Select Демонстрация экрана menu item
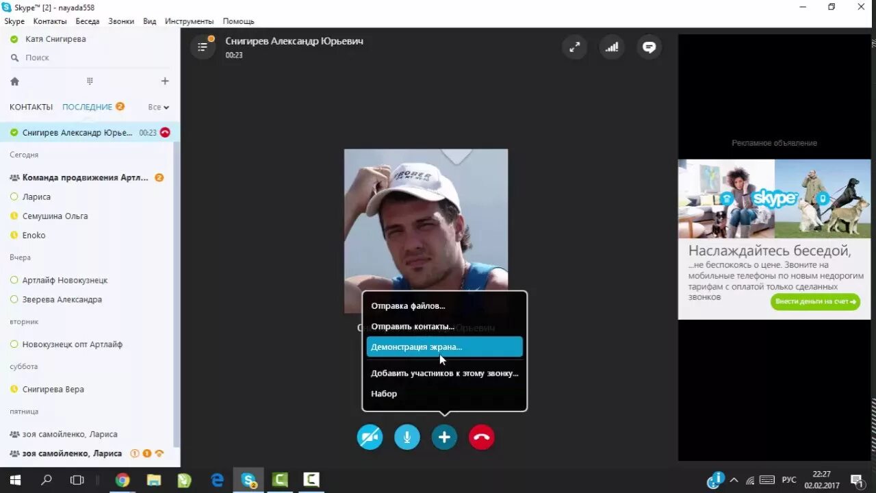Image resolution: width=876 pixels, height=493 pixels. coord(445,346)
